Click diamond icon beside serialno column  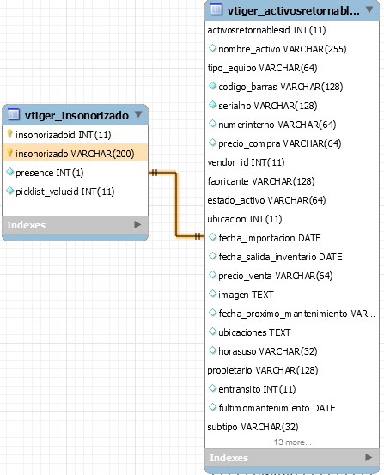(x=213, y=105)
